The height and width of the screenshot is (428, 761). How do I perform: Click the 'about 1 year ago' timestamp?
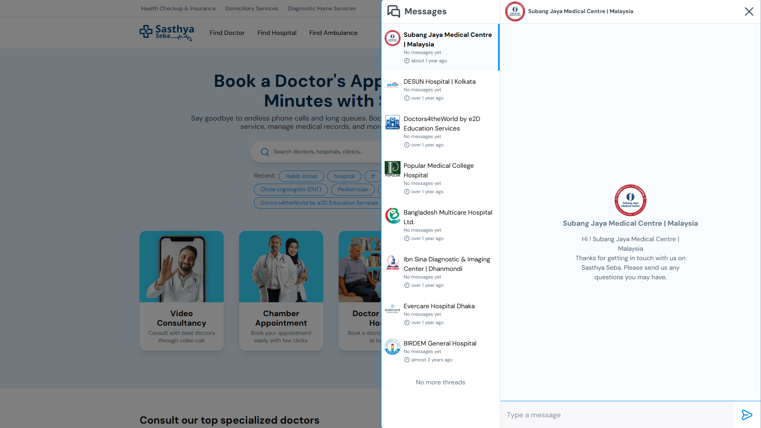point(429,61)
